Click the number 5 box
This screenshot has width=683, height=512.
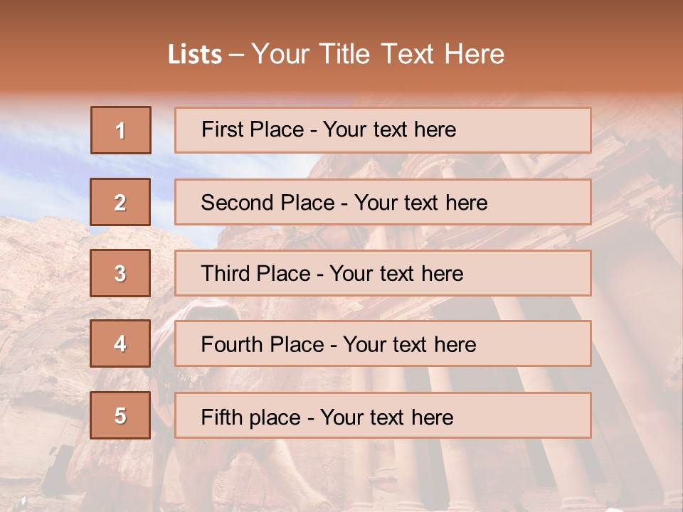pyautogui.click(x=120, y=415)
